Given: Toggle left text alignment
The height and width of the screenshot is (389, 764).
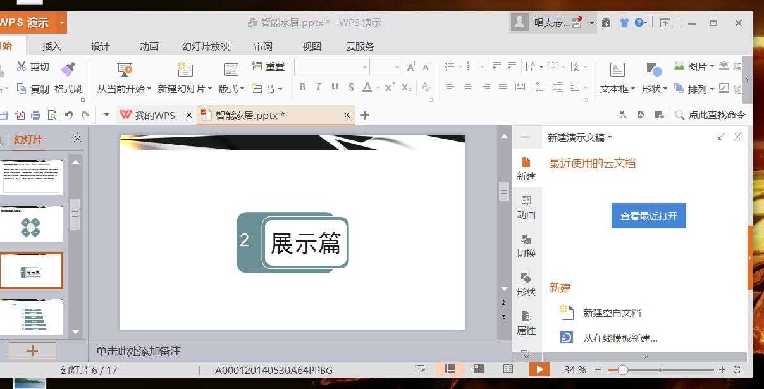Looking at the screenshot, I should pos(450,87).
